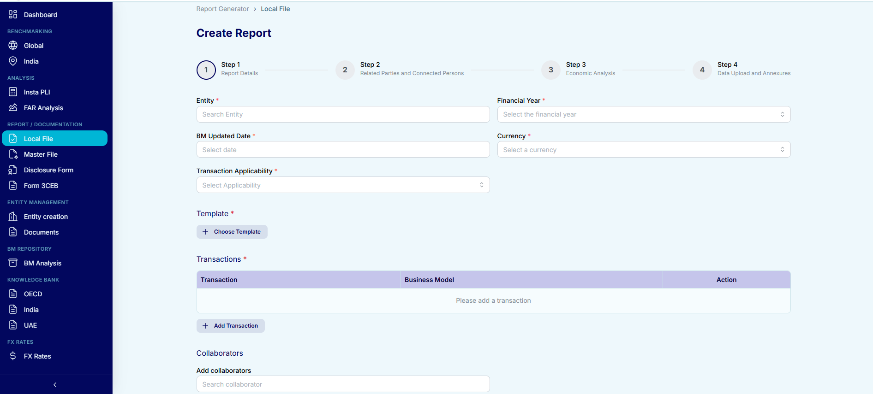
Task: Click the 'Economic Analysis' step label
Action: (x=591, y=73)
